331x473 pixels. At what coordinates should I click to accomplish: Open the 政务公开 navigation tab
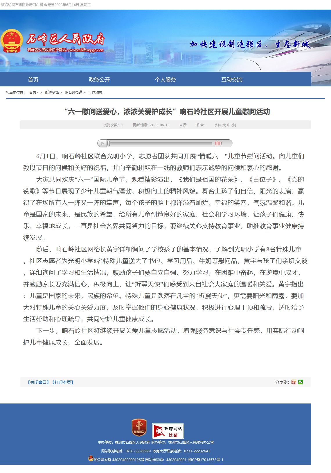(x=99, y=79)
